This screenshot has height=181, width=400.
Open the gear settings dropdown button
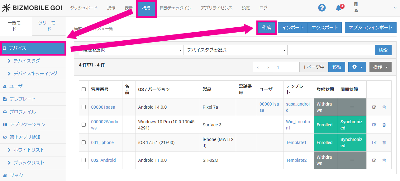coord(357,67)
